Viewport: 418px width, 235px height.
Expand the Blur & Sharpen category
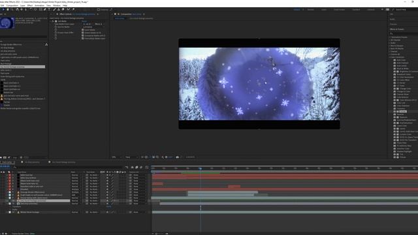[390, 46]
